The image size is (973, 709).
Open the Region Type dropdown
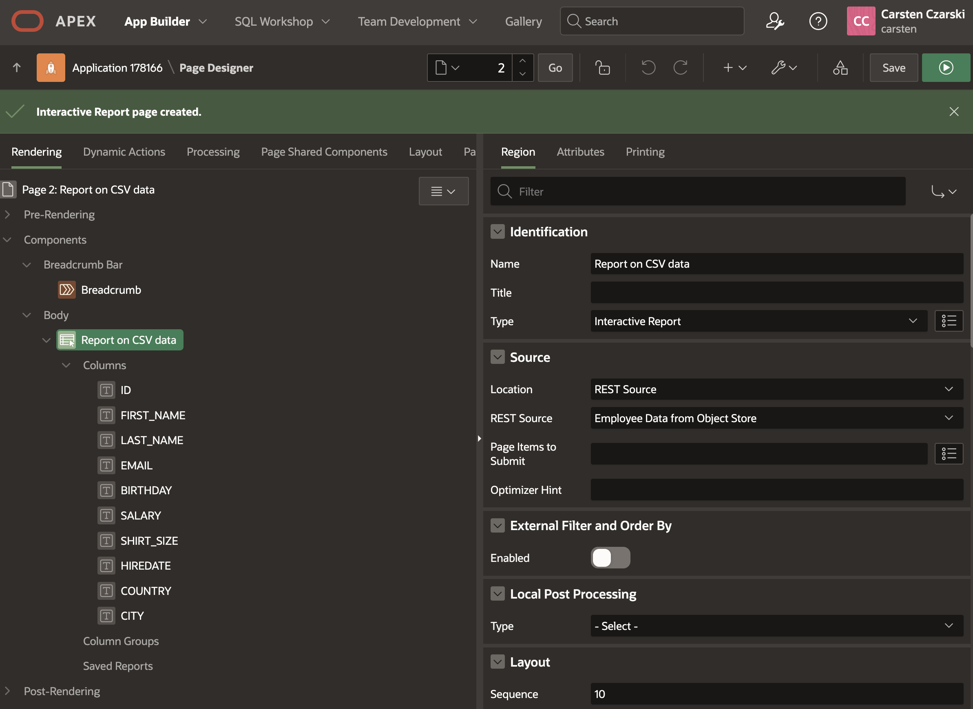[x=758, y=321]
